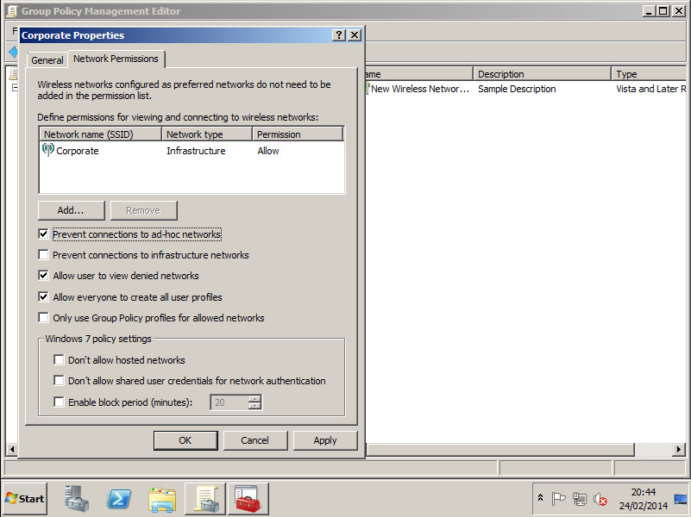Click the horizontal scrollbar track in editor
Image resolution: width=691 pixels, height=517 pixels.
pyautogui.click(x=654, y=449)
